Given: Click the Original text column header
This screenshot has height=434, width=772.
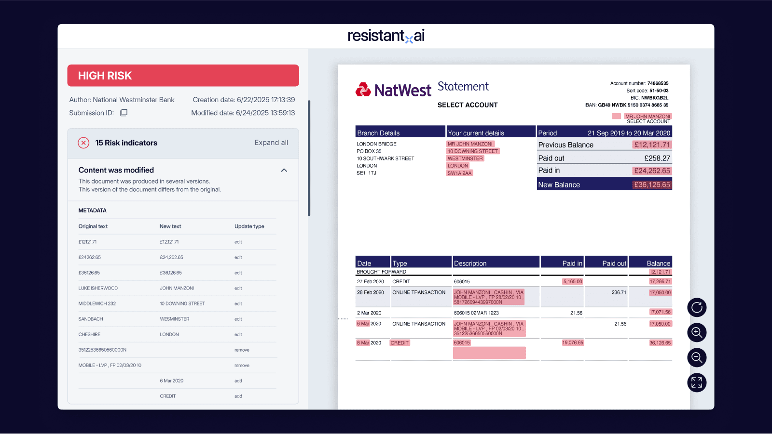Looking at the screenshot, I should (x=93, y=226).
